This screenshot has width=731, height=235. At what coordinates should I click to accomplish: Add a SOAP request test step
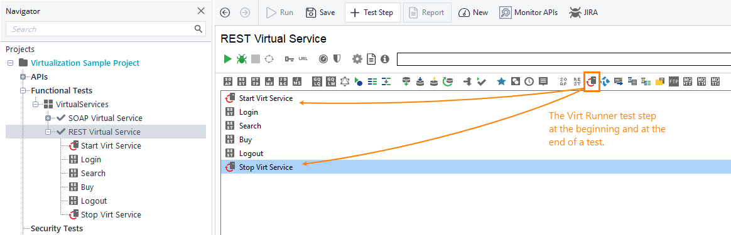pyautogui.click(x=228, y=82)
